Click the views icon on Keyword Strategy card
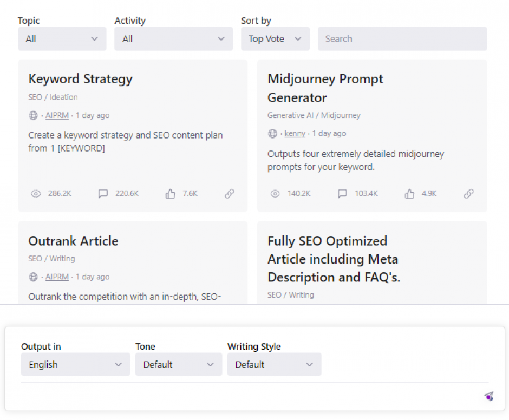Screen dimensions: 509x420 [x=36, y=194]
